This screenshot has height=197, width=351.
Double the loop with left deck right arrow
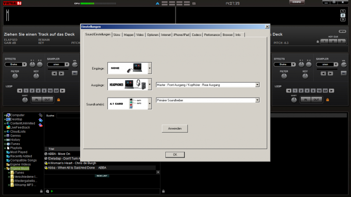tap(62, 91)
